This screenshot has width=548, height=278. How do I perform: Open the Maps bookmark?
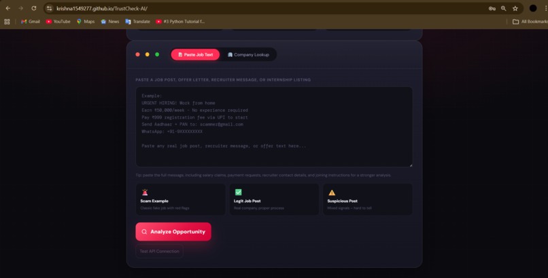[86, 22]
